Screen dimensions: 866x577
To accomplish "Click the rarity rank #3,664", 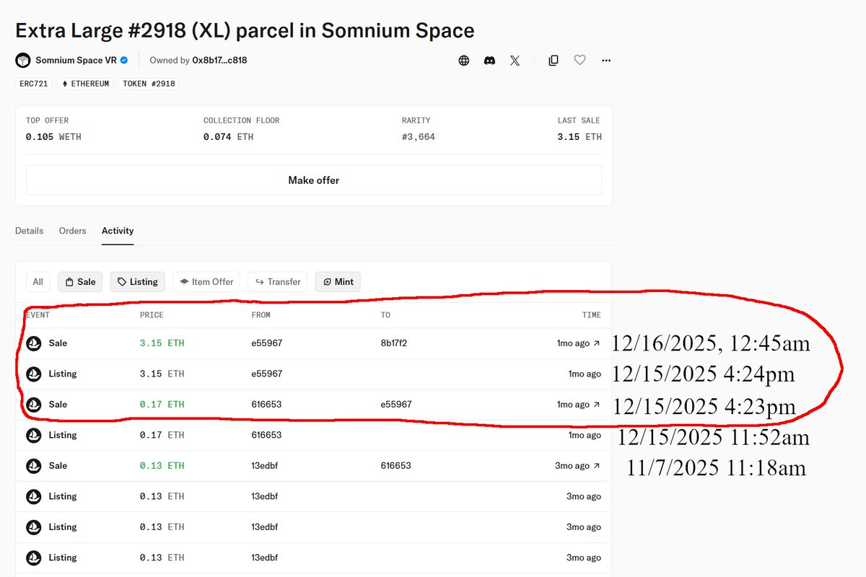I will click(419, 137).
